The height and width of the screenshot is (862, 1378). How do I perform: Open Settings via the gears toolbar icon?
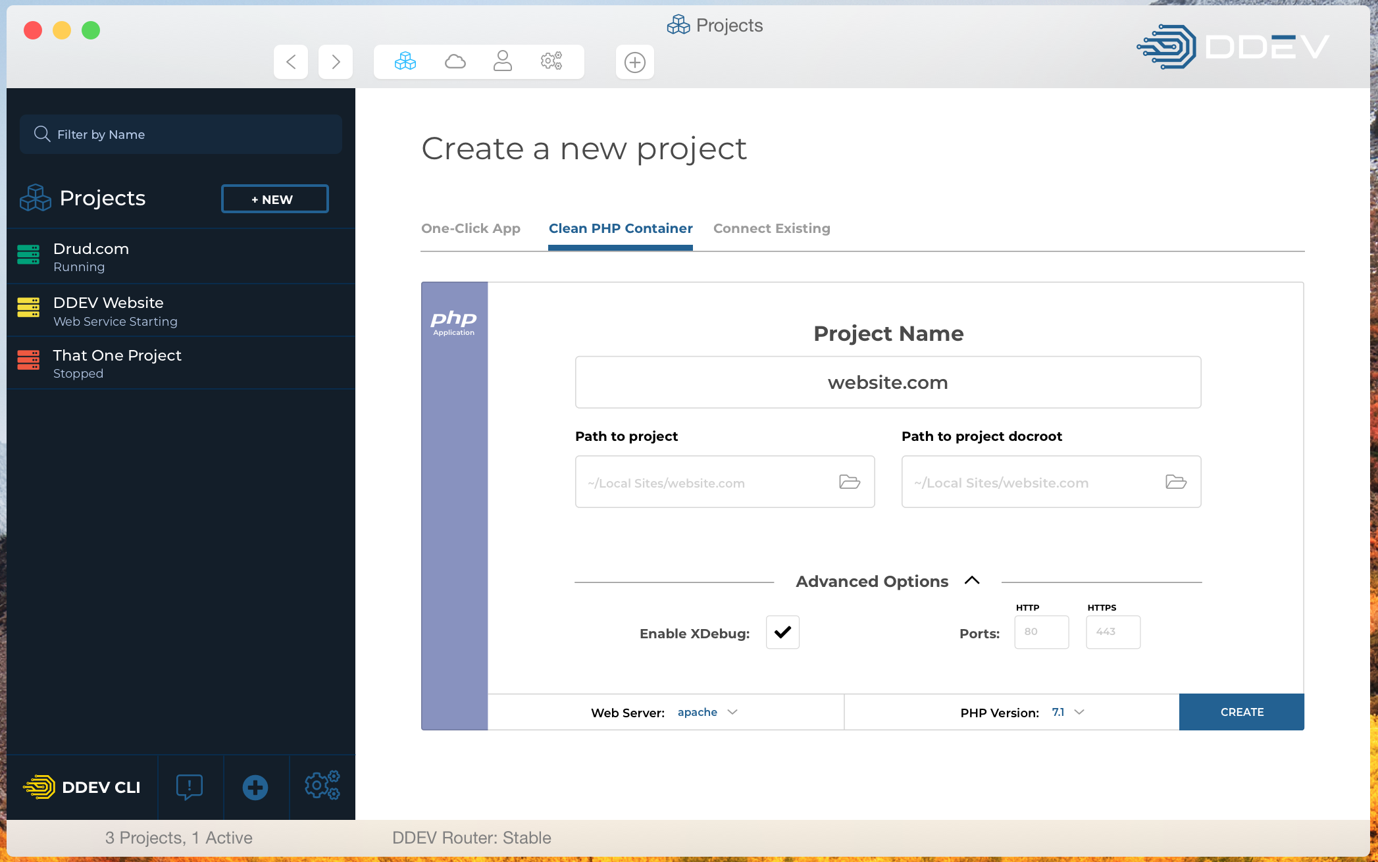551,61
